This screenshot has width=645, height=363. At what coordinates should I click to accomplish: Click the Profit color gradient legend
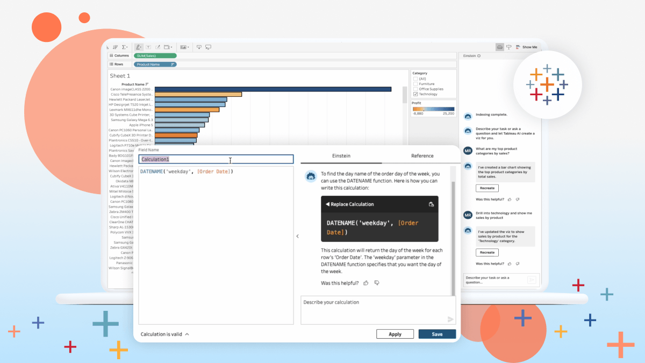point(433,108)
